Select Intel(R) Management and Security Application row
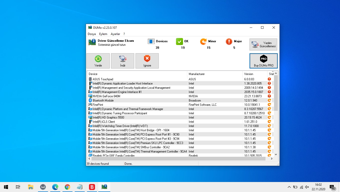Screen dimensions: 340x192 click(180, 88)
